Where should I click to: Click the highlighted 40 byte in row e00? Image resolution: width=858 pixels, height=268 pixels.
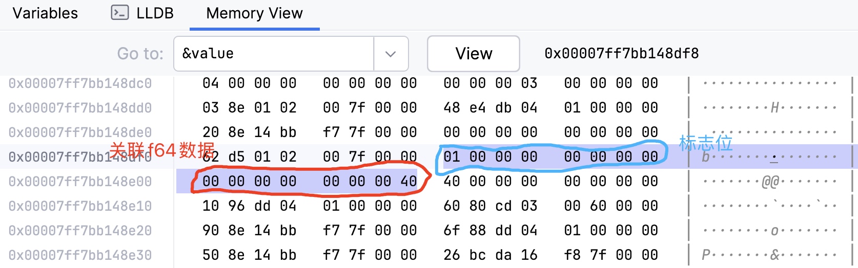[408, 181]
